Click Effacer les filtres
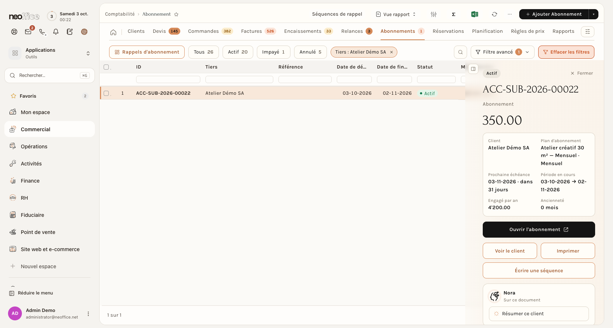 tap(566, 52)
